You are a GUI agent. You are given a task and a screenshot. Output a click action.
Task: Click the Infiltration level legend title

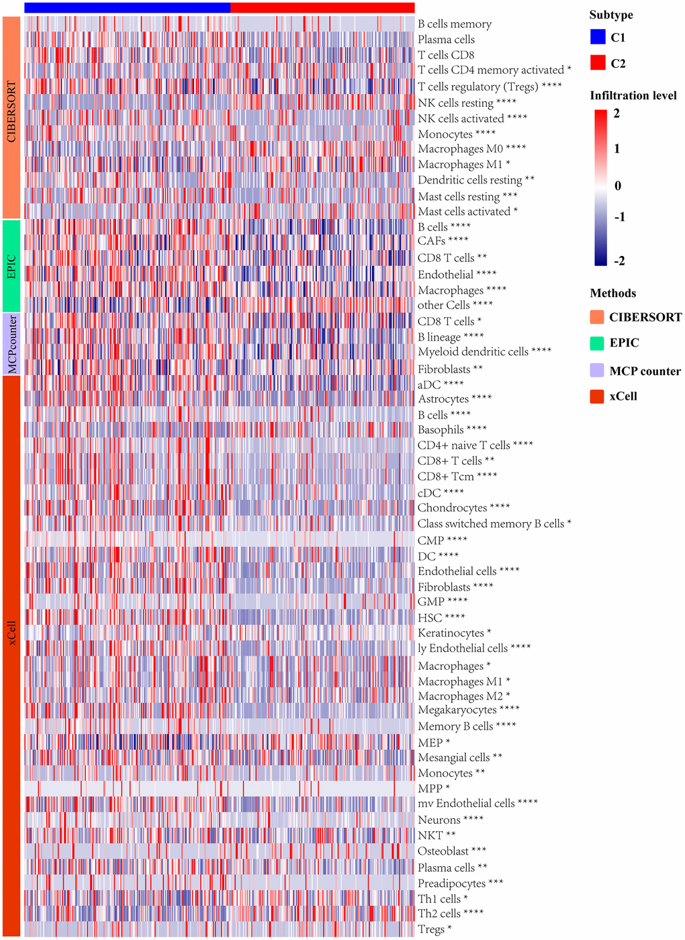(x=633, y=95)
